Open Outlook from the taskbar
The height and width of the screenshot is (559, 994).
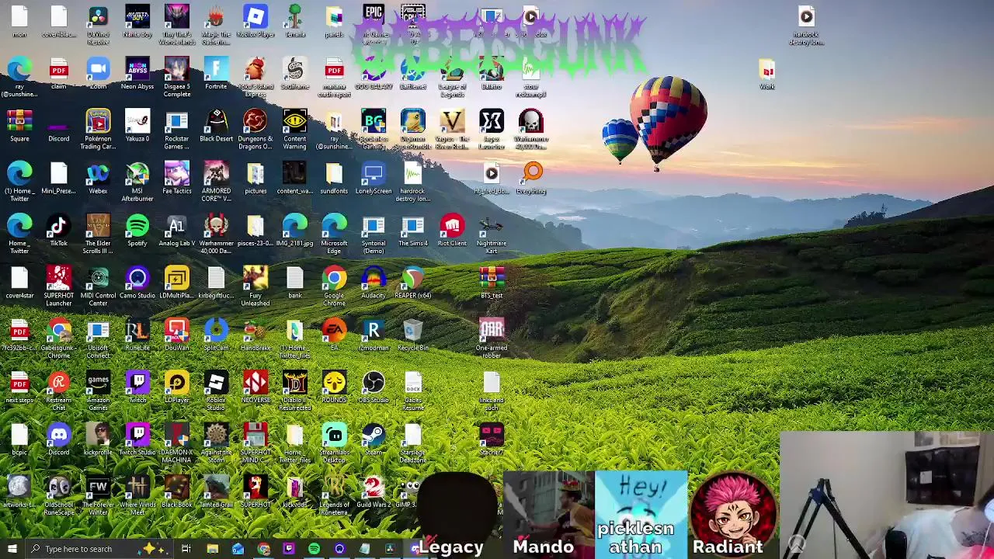(x=238, y=549)
